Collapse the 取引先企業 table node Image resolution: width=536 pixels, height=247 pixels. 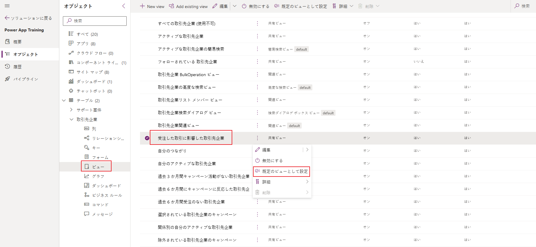coord(71,119)
